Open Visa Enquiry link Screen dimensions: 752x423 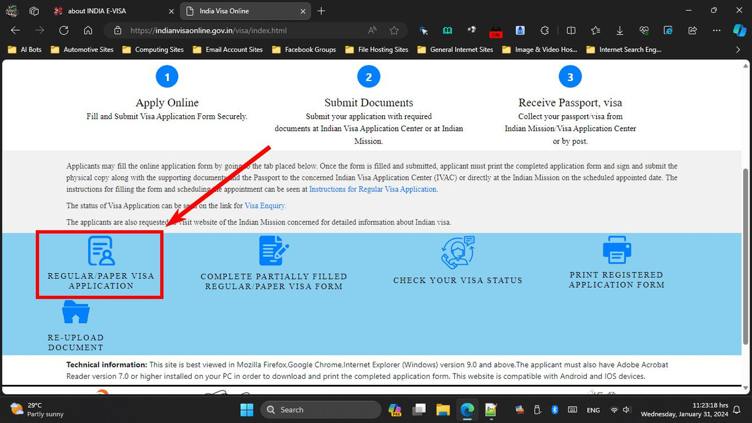point(265,206)
